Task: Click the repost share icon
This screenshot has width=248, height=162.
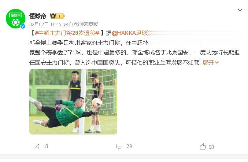Action: [36, 147]
